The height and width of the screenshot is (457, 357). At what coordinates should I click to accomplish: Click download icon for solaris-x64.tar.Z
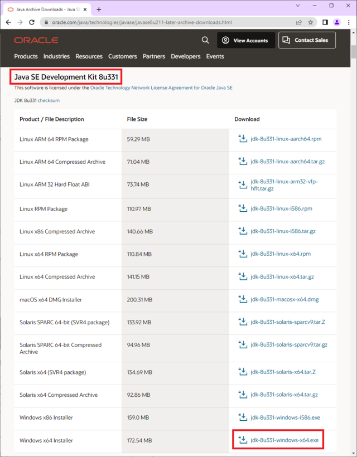point(243,372)
